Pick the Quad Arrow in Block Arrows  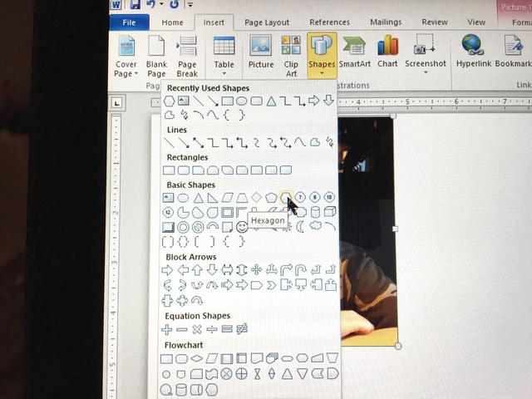point(257,269)
